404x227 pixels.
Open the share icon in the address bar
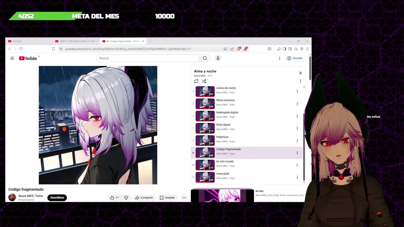click(232, 49)
